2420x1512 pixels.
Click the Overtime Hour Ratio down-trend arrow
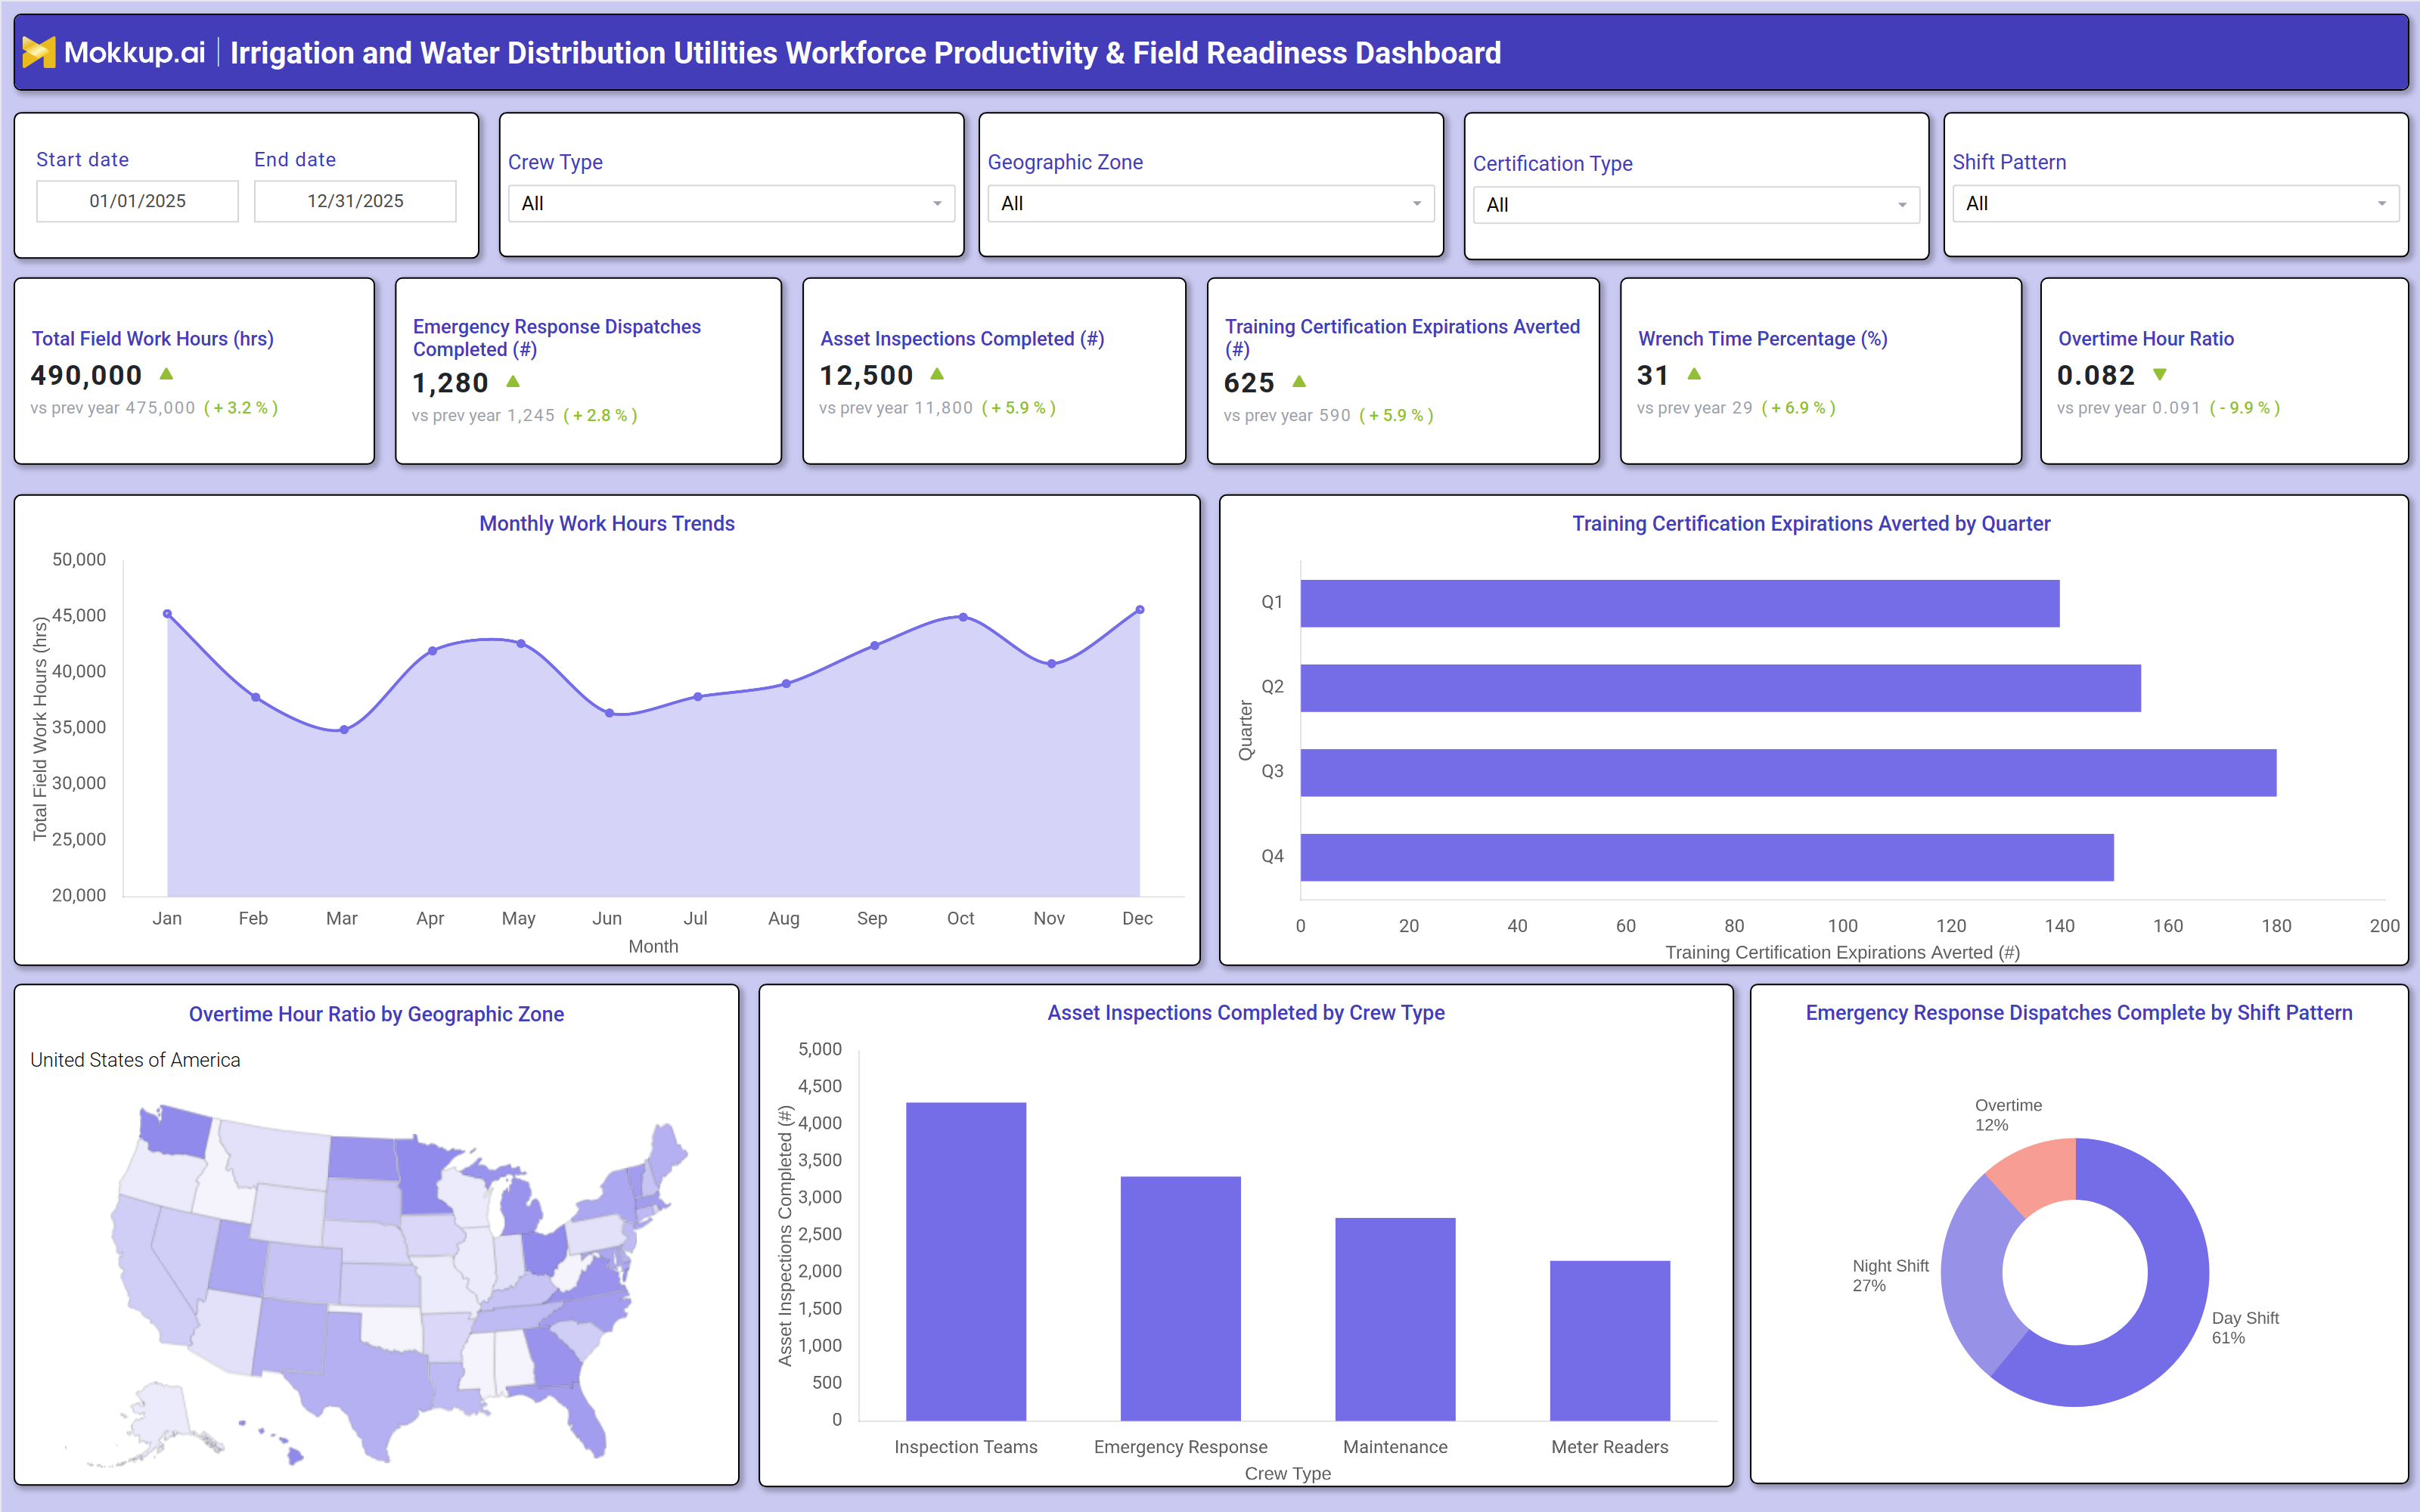pyautogui.click(x=2160, y=374)
